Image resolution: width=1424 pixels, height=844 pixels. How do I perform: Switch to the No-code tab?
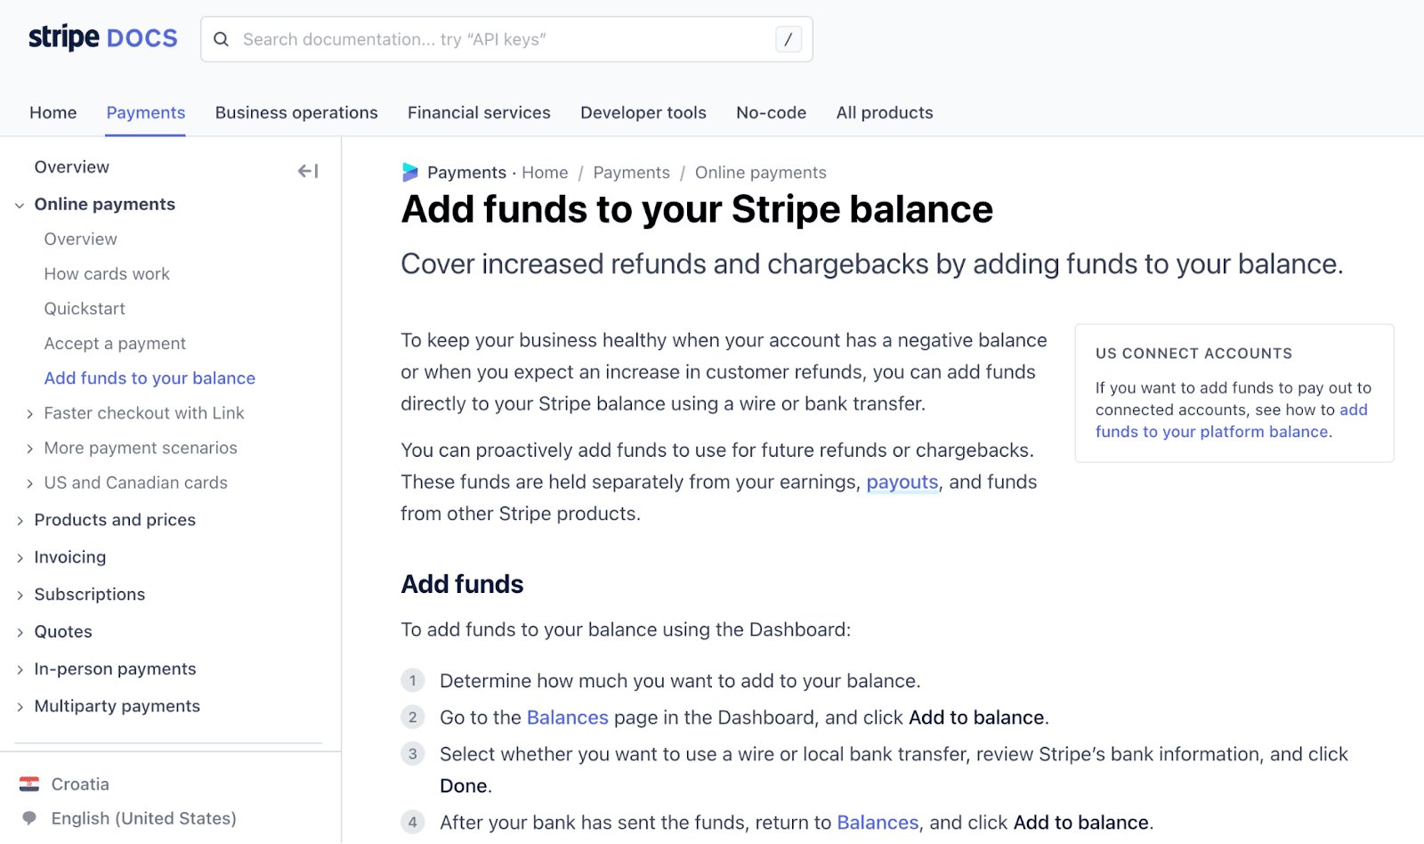pyautogui.click(x=770, y=112)
